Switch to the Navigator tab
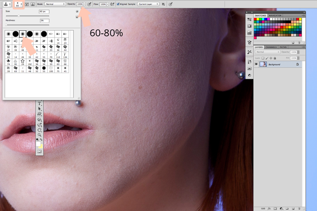317x211 pixels. click(x=275, y=16)
